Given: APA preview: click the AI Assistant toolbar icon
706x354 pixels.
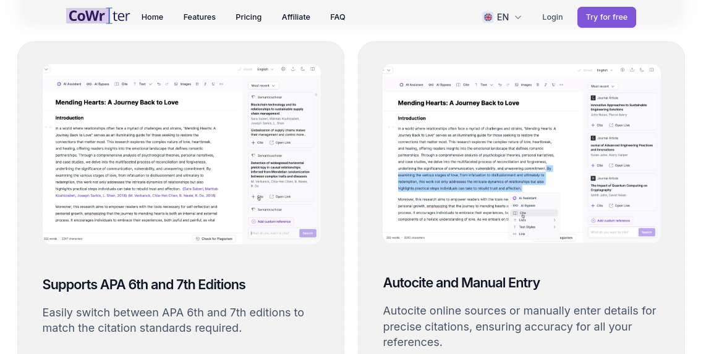Looking at the screenshot, I should [59, 84].
